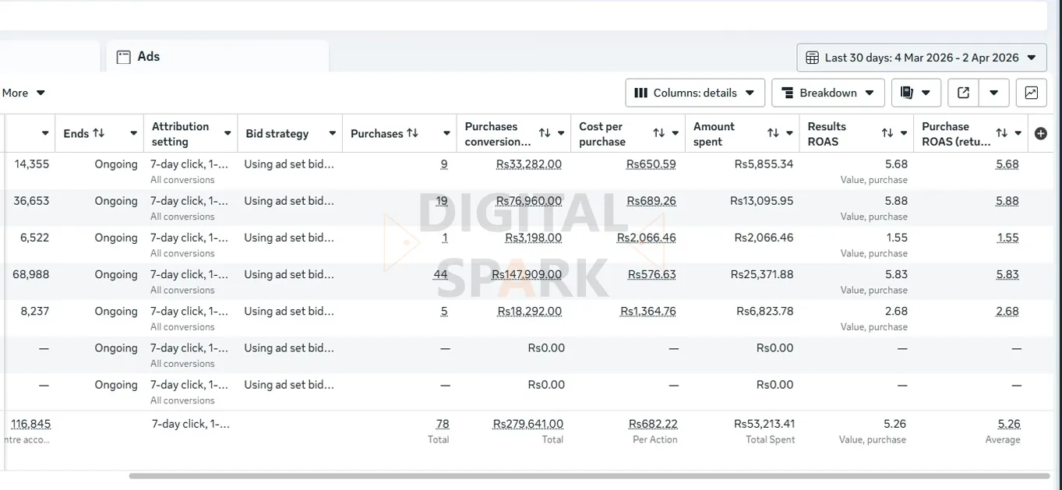Image resolution: width=1062 pixels, height=490 pixels.
Task: Click the export/share arrow icon
Action: [x=963, y=93]
